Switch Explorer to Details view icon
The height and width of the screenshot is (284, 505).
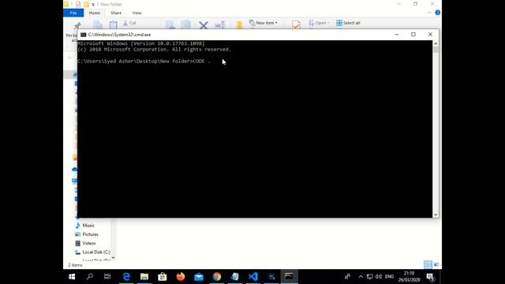(x=428, y=265)
